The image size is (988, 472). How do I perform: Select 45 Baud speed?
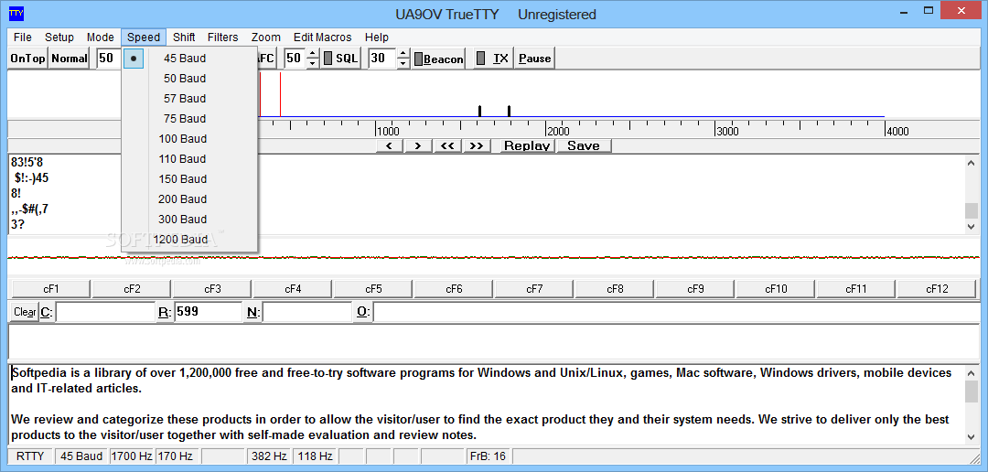click(189, 59)
